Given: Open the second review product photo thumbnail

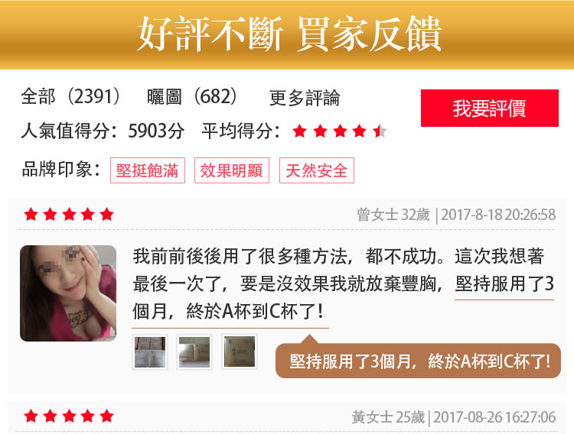Looking at the screenshot, I should point(194,351).
